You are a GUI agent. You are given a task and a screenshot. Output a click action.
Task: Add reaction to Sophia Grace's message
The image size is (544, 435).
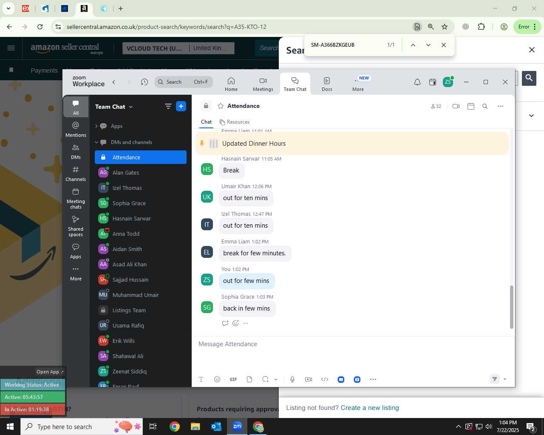(236, 323)
